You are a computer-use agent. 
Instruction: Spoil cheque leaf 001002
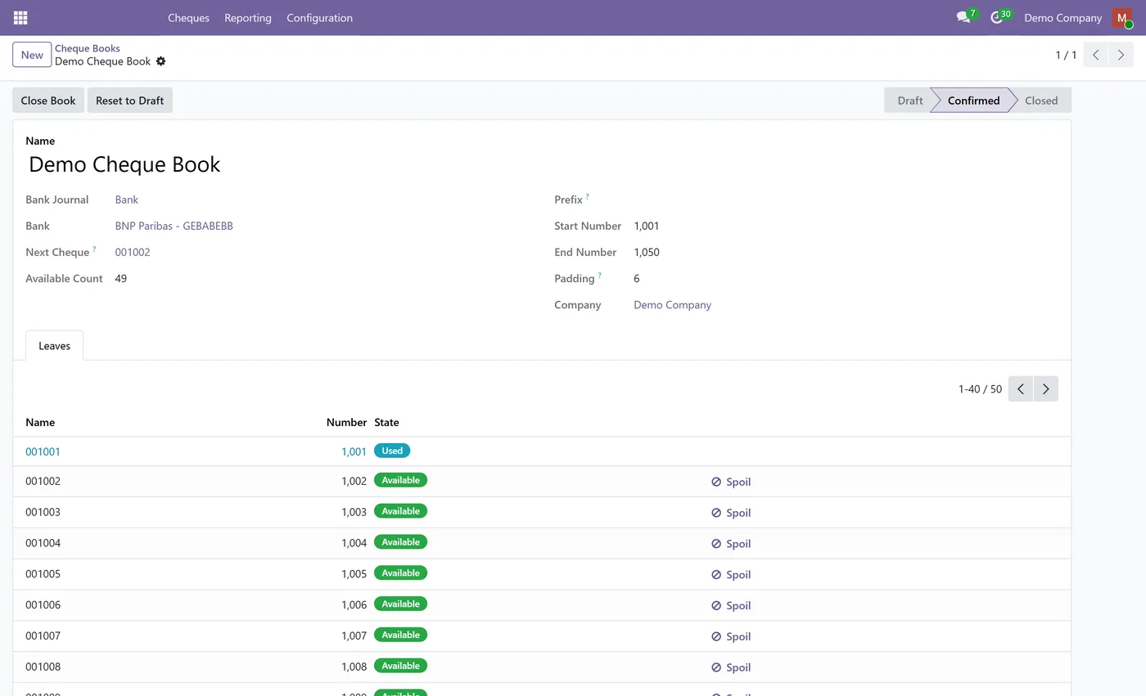click(731, 482)
